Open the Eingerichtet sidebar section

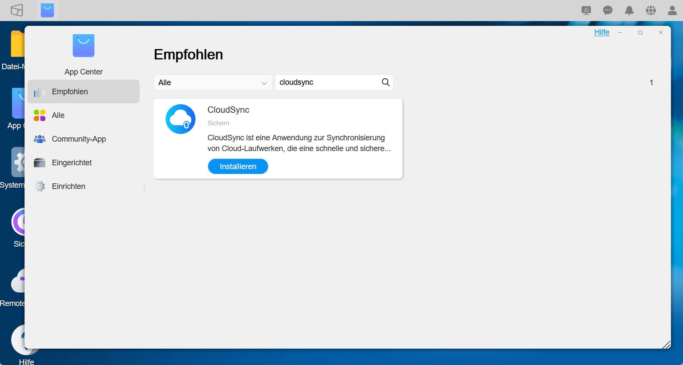tap(84, 163)
